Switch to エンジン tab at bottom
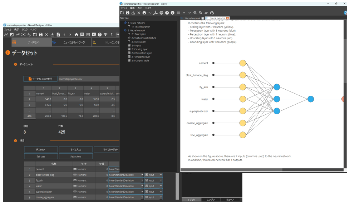This screenshot has height=204, width=350. coord(211,200)
